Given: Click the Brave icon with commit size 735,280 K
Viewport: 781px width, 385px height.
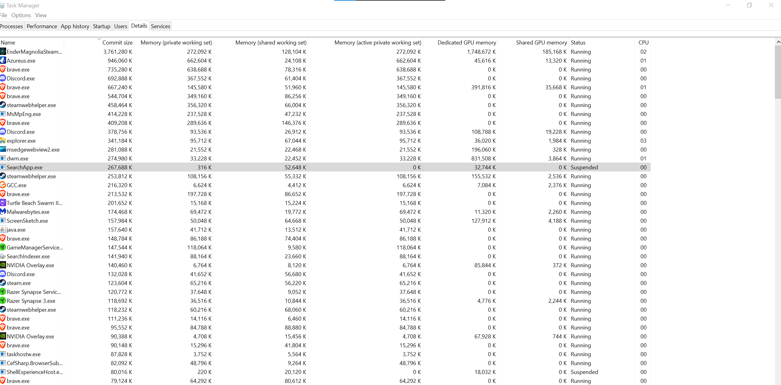Looking at the screenshot, I should coord(3,69).
